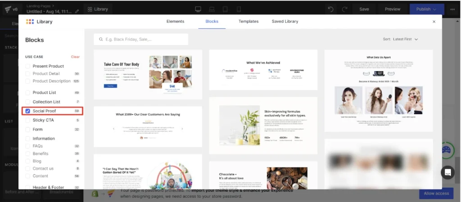Viewport: 461px width, 202px height.
Task: Switch to the Blocks tab
Action: click(212, 22)
